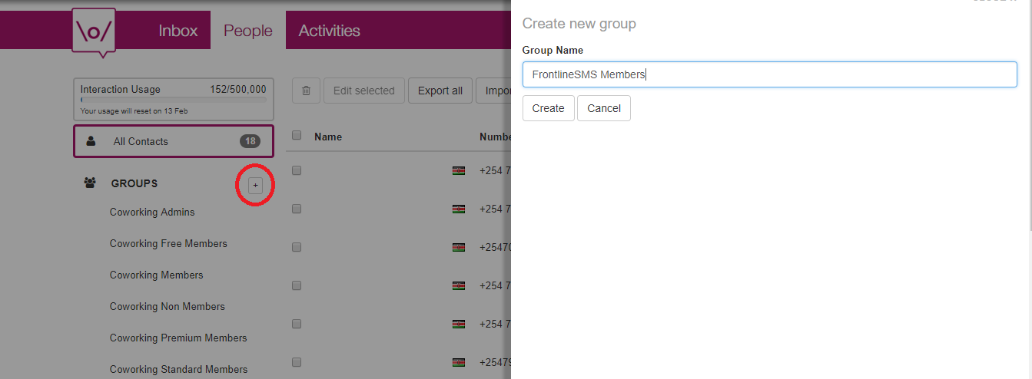
Task: Cancel the new group creation
Action: (x=604, y=108)
